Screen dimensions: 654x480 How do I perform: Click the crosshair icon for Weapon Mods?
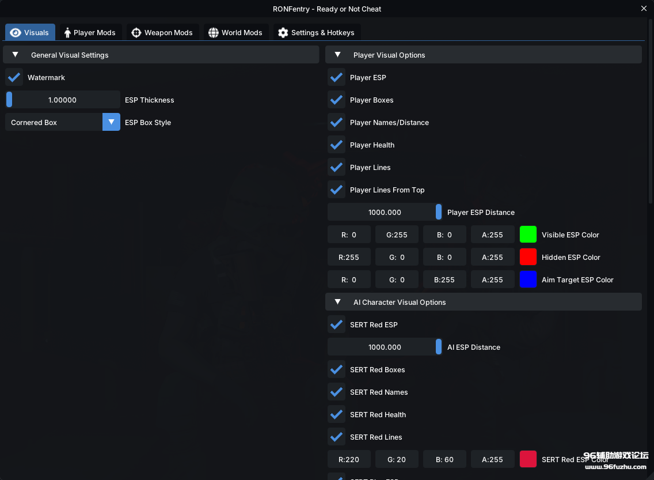(136, 33)
